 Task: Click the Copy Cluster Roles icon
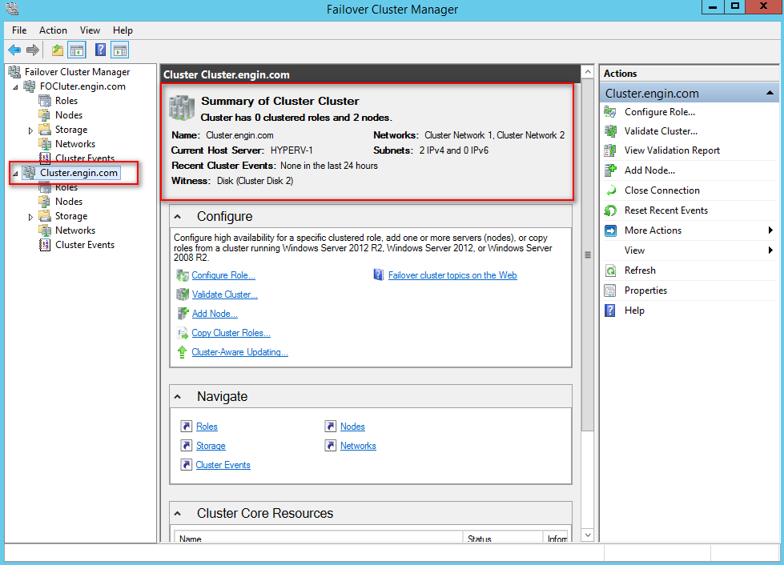click(183, 333)
